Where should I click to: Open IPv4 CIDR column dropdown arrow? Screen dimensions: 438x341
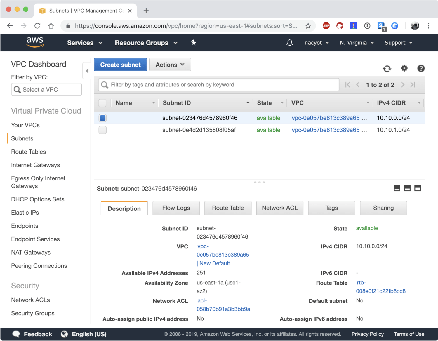click(419, 103)
